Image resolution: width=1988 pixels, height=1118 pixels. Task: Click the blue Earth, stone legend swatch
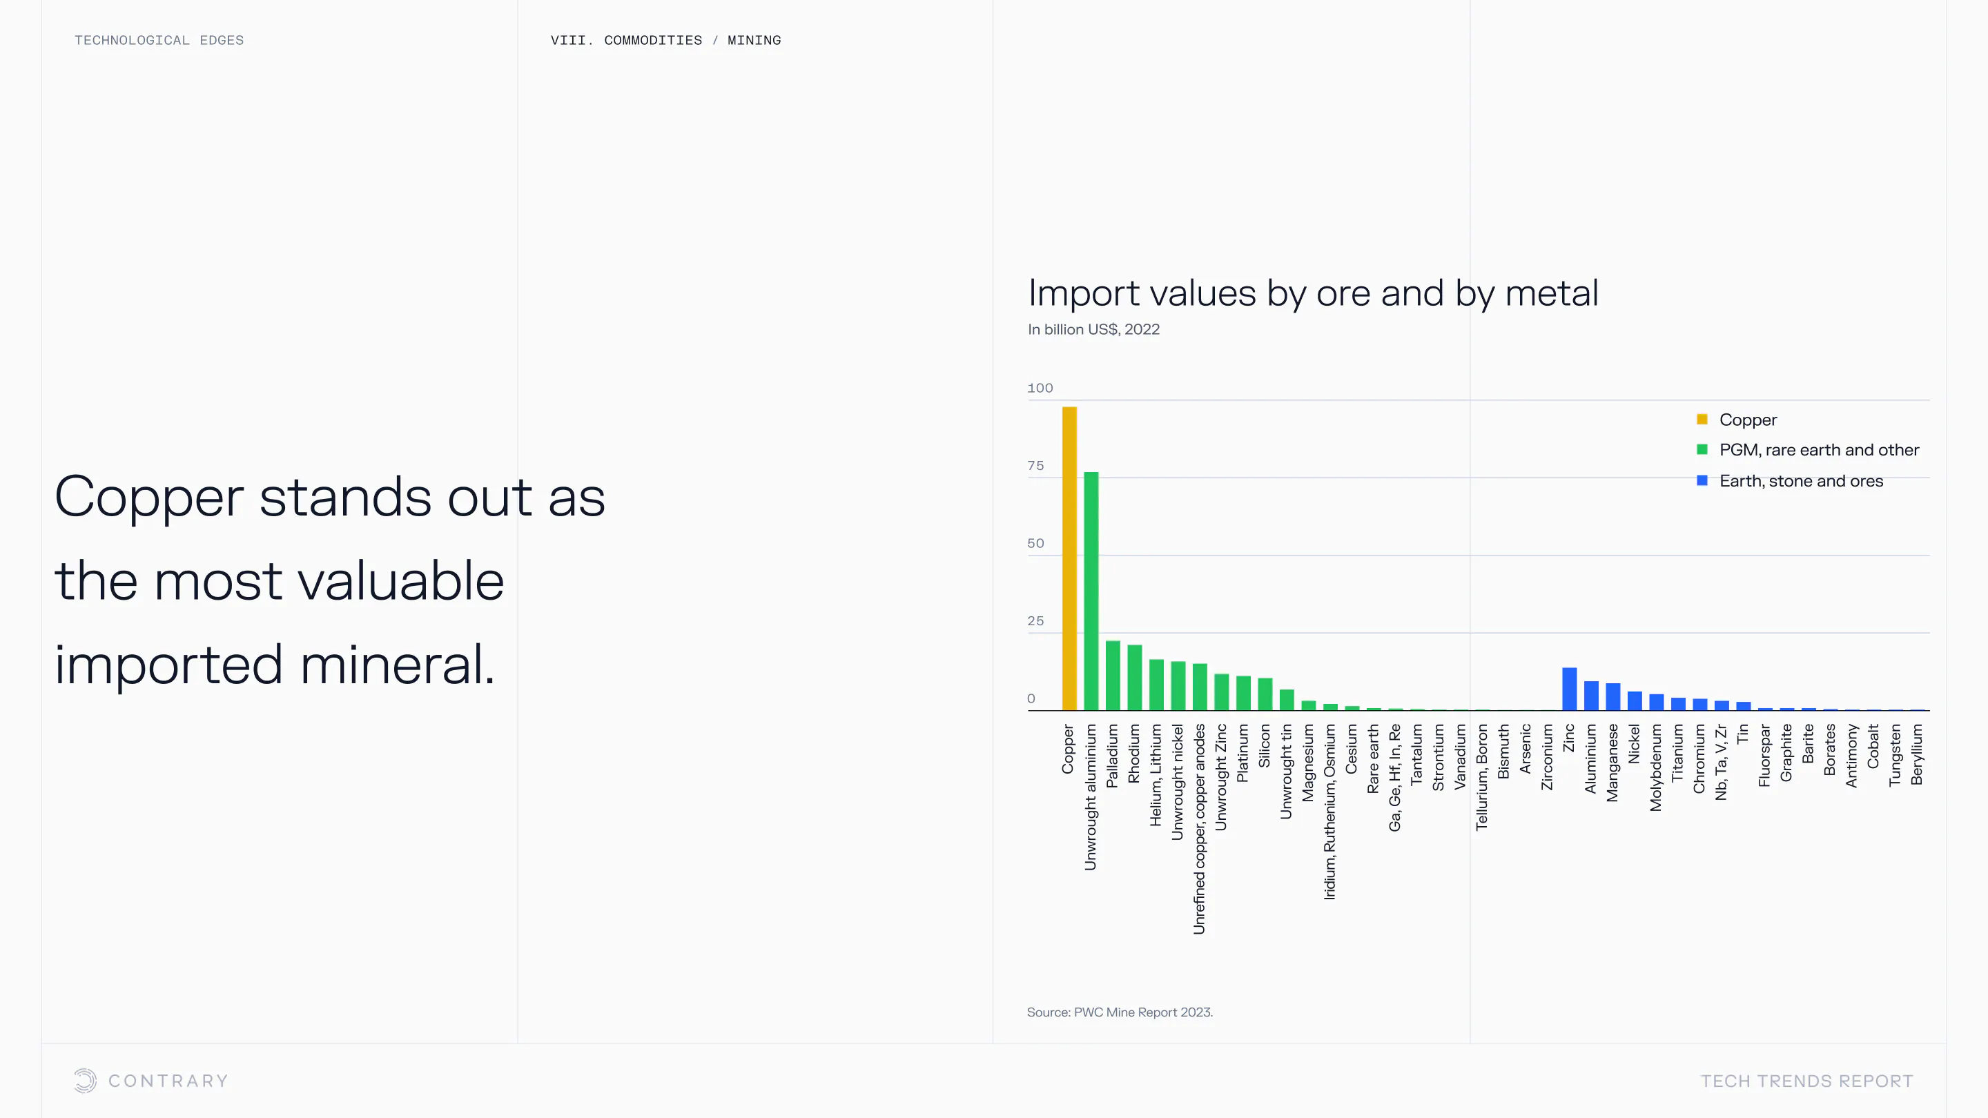click(x=1702, y=480)
